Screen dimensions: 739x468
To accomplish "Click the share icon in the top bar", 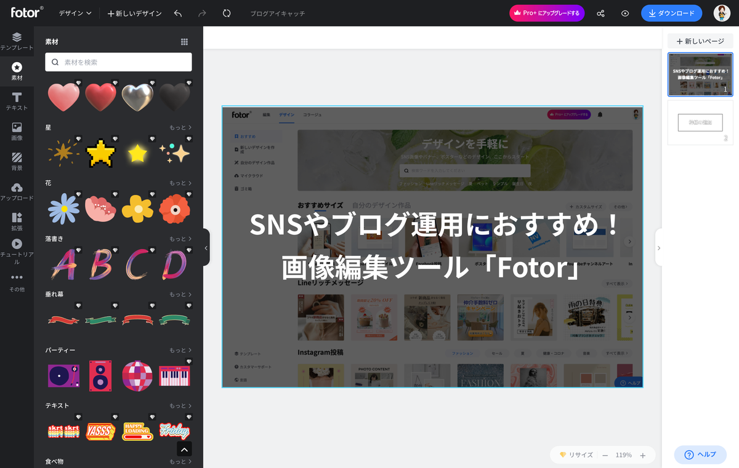I will [600, 12].
